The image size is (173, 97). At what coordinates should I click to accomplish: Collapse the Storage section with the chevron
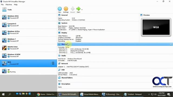click(x=171, y=44)
